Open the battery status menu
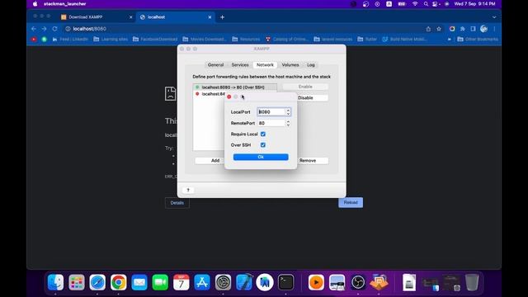Viewport: 528px width, 297px height. coord(402,4)
